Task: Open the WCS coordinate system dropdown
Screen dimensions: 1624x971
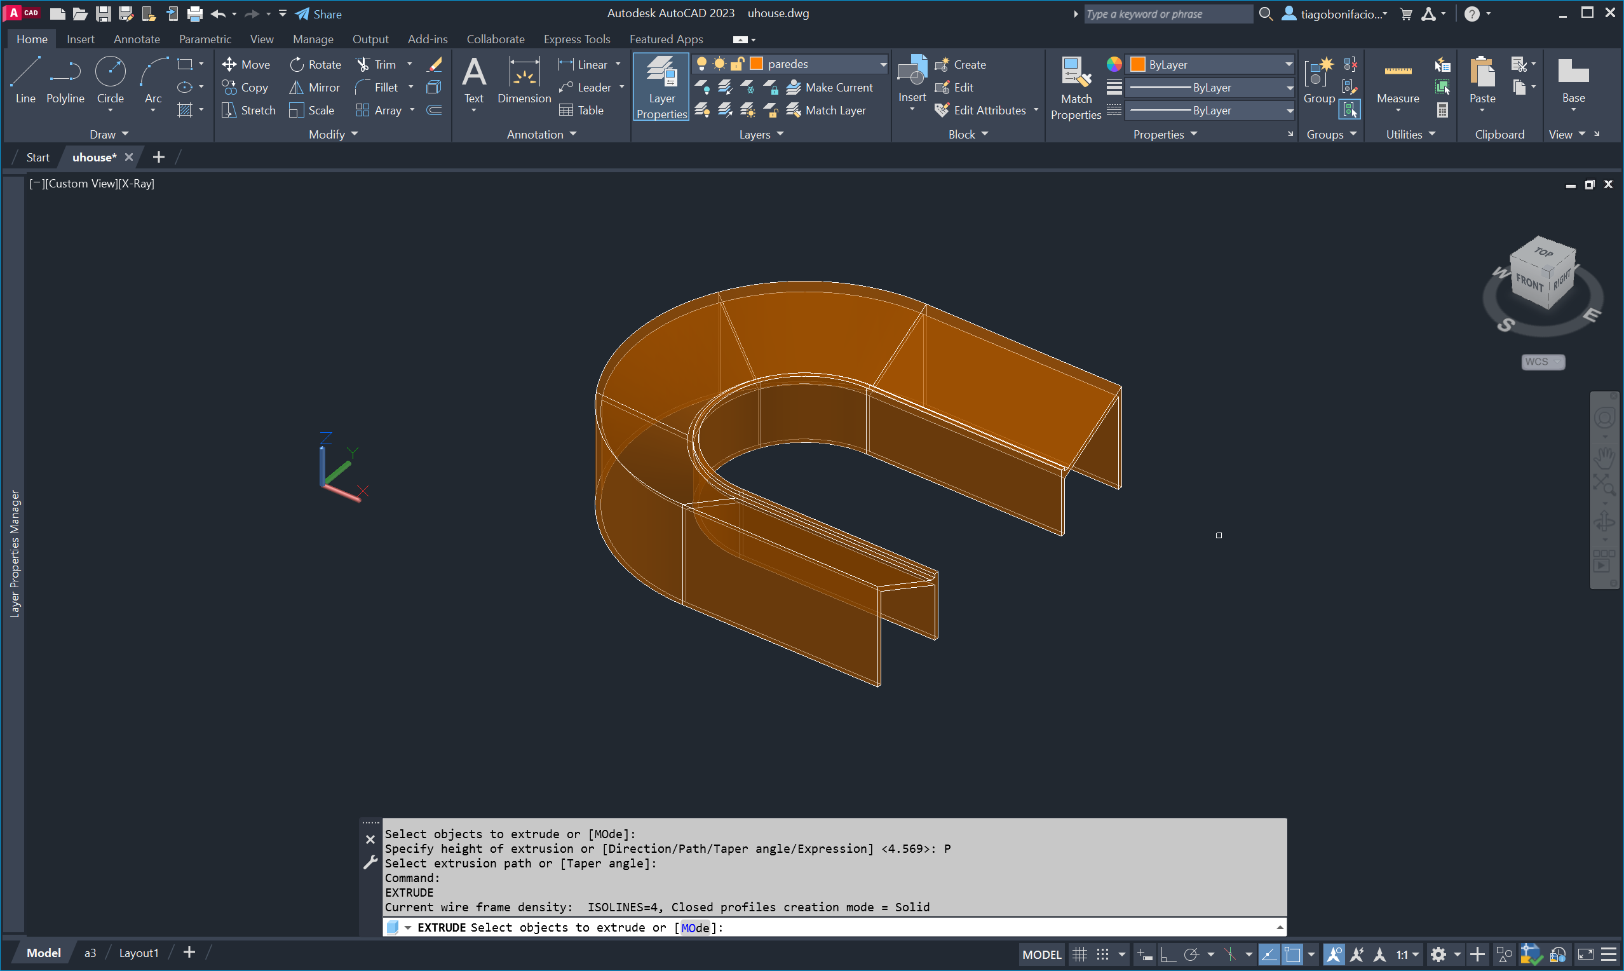Action: point(1542,362)
